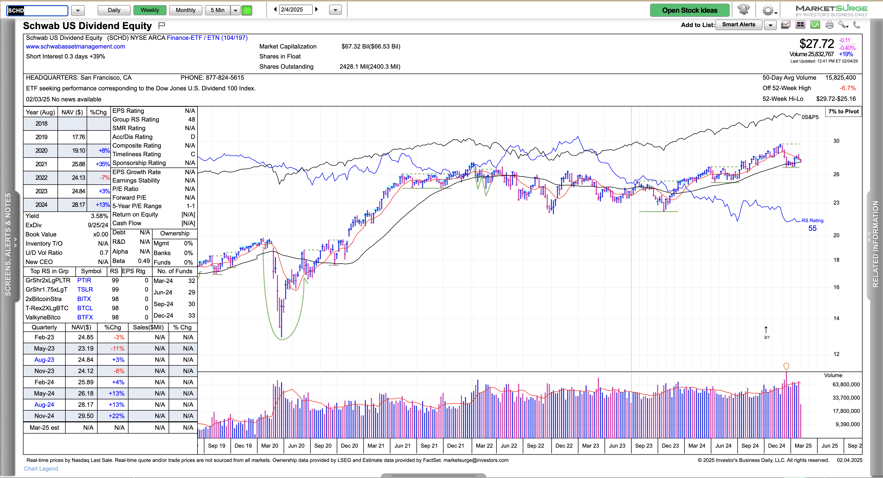Screen dimensions: 883x478
Task: Print the chart with printer icon
Action: pos(829,25)
